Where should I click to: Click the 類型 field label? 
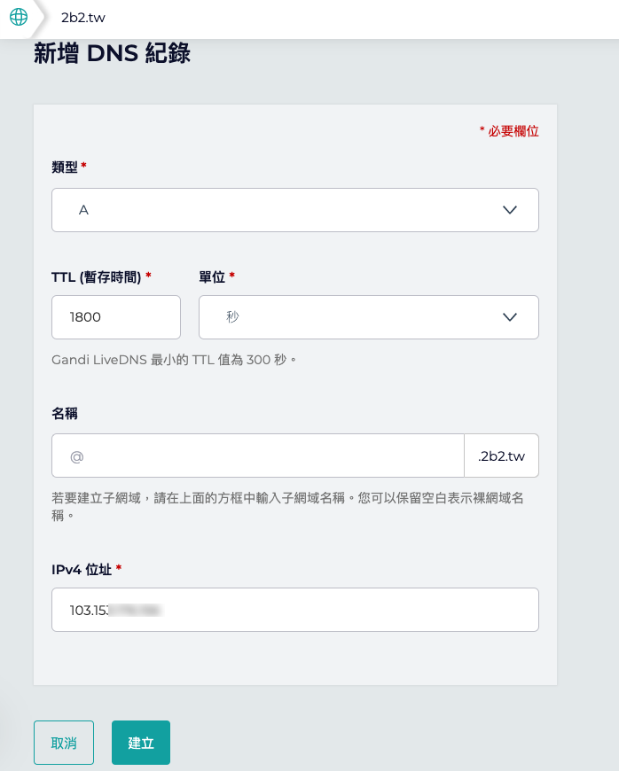[65, 167]
